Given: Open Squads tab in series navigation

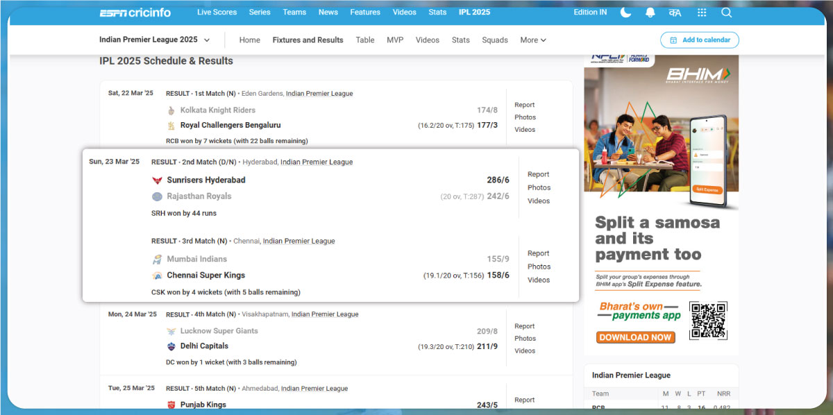Looking at the screenshot, I should pos(495,40).
